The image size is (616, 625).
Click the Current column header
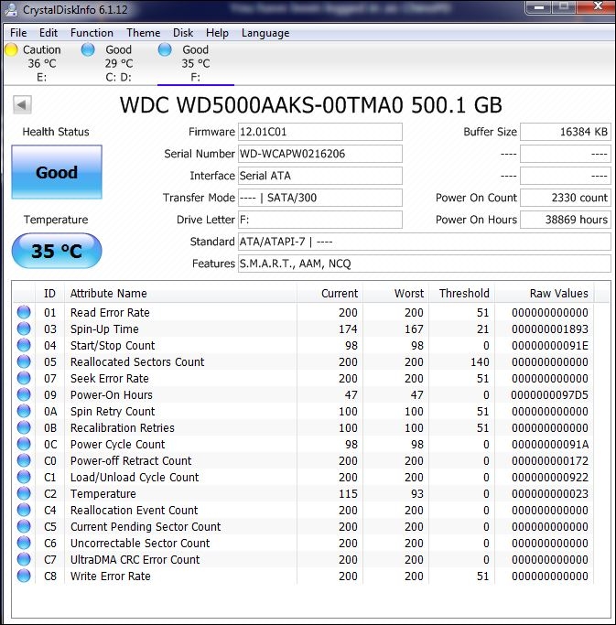pos(330,294)
